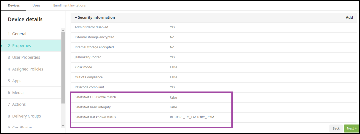Click sidebar scrollbar down arrow
The width and height of the screenshot is (360, 134).
(x=63, y=126)
